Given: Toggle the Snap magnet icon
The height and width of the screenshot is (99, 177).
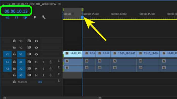Looking at the screenshot, I should click(16, 18).
